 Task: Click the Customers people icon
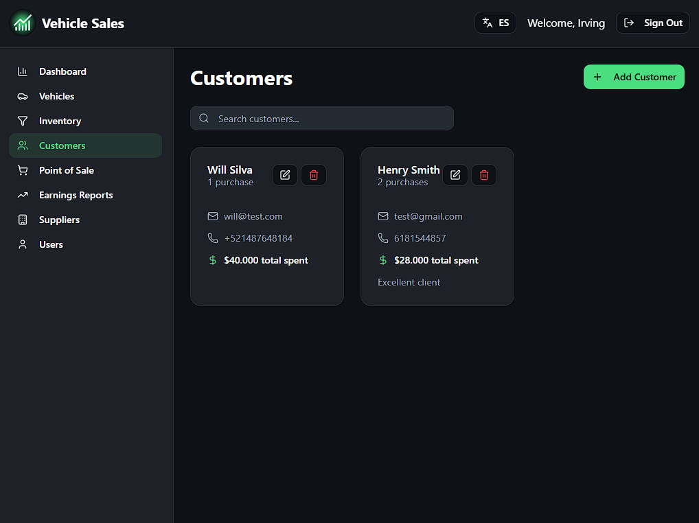click(x=22, y=146)
